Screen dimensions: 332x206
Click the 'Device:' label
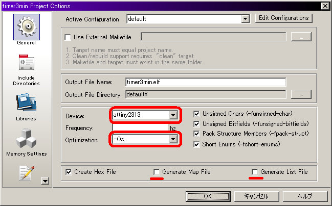tap(75, 116)
